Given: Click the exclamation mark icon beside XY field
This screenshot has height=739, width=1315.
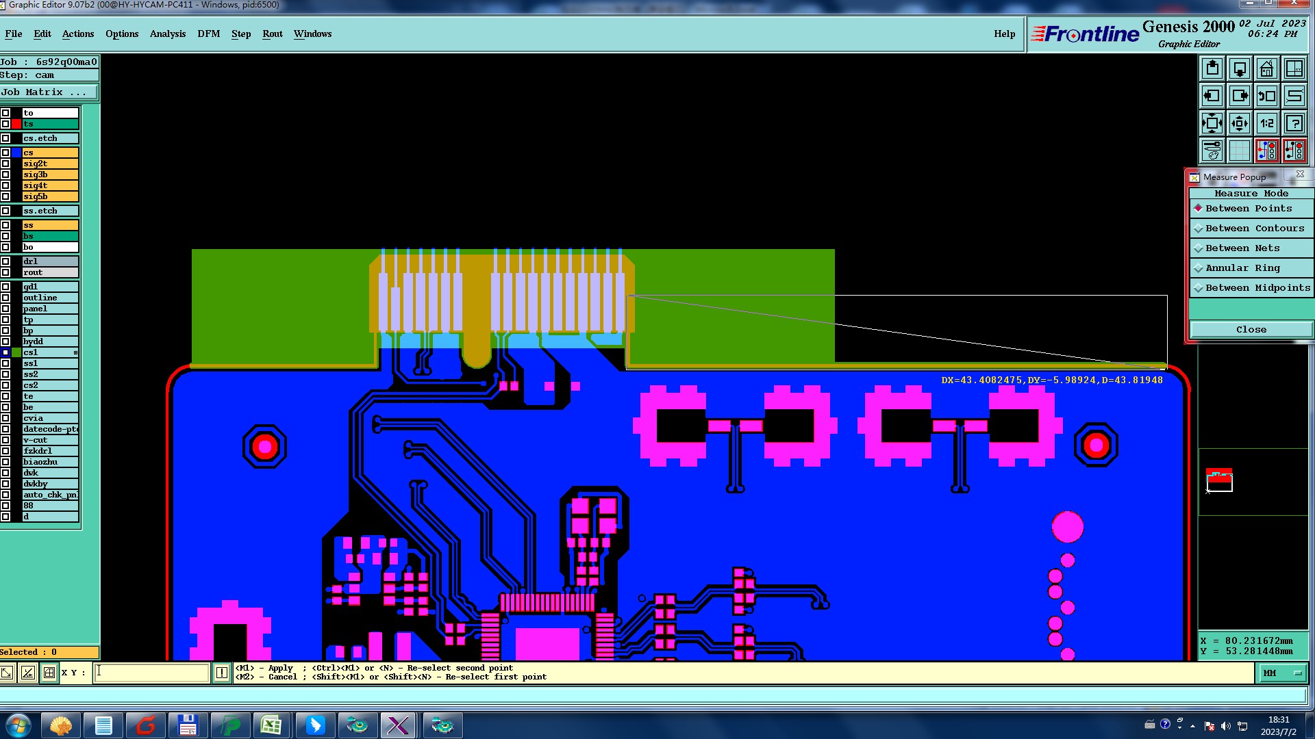Looking at the screenshot, I should point(222,673).
